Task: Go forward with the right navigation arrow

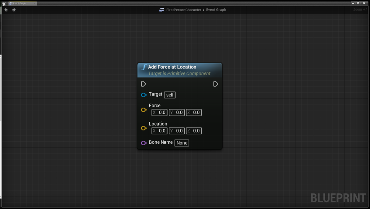Action: click(x=14, y=10)
